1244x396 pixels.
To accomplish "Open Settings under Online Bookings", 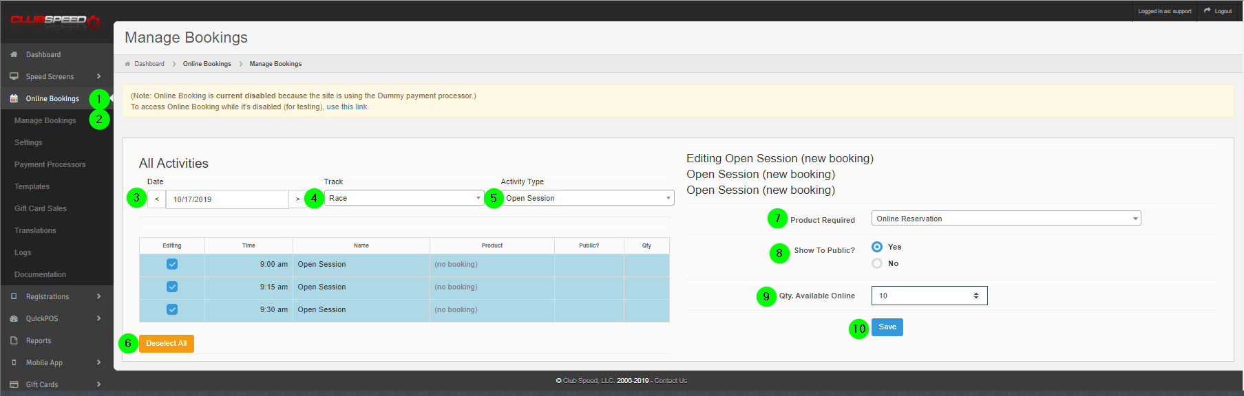I will click(28, 142).
